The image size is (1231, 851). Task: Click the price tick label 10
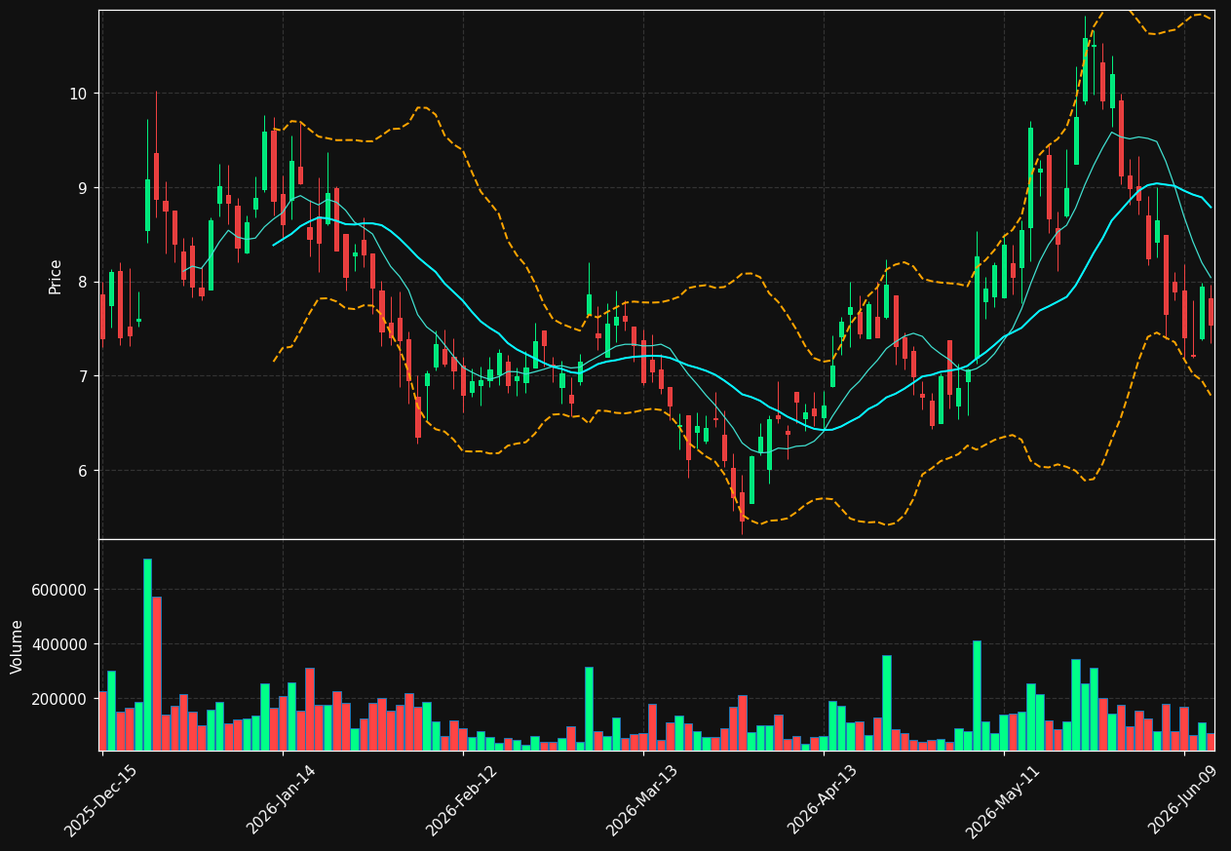coord(78,94)
